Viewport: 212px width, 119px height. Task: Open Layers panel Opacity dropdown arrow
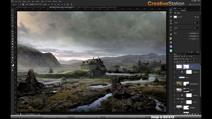(x=193, y=59)
